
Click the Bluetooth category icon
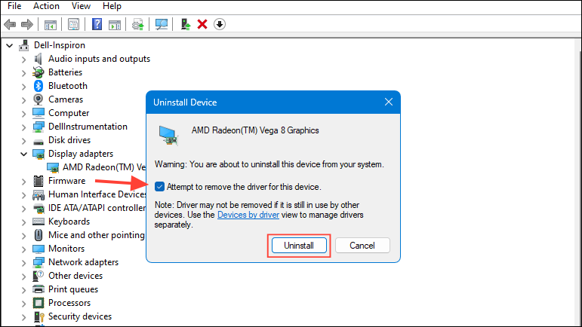click(x=38, y=86)
